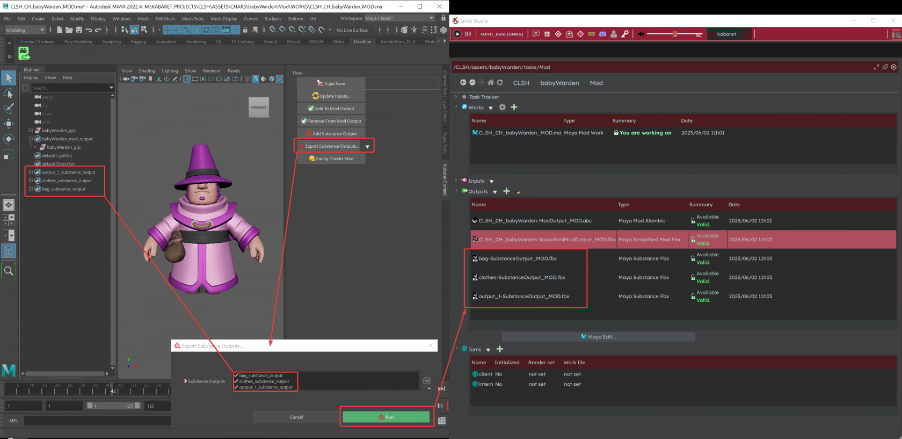Click the up-level arrow in Smks navigation
Image resolution: width=902 pixels, height=439 pixels.
coord(472,83)
